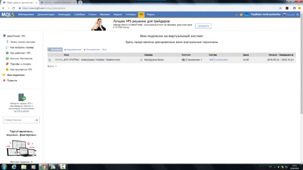Click the arrow button in broker server field

pos(36,120)
